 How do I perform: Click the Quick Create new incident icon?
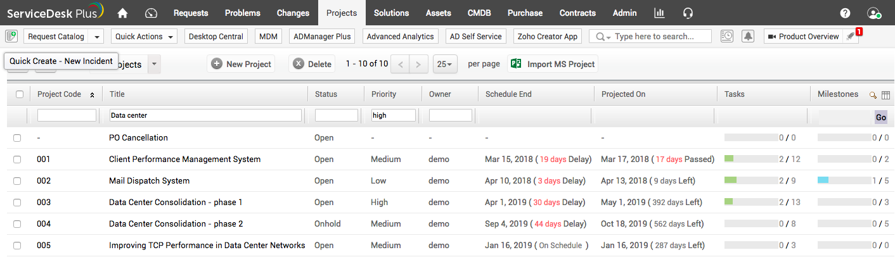(11, 37)
